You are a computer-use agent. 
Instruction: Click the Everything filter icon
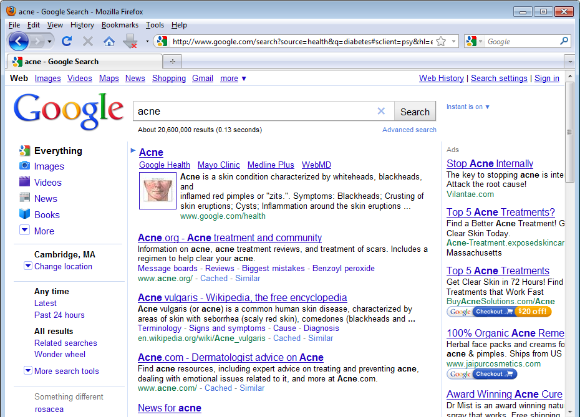pos(24,150)
